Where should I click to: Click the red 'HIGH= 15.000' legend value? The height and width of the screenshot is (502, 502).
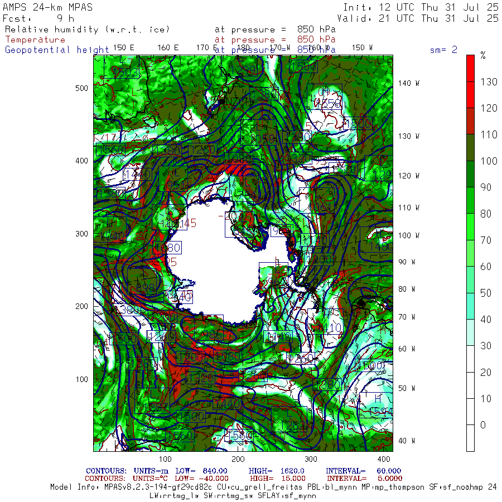click(x=278, y=479)
